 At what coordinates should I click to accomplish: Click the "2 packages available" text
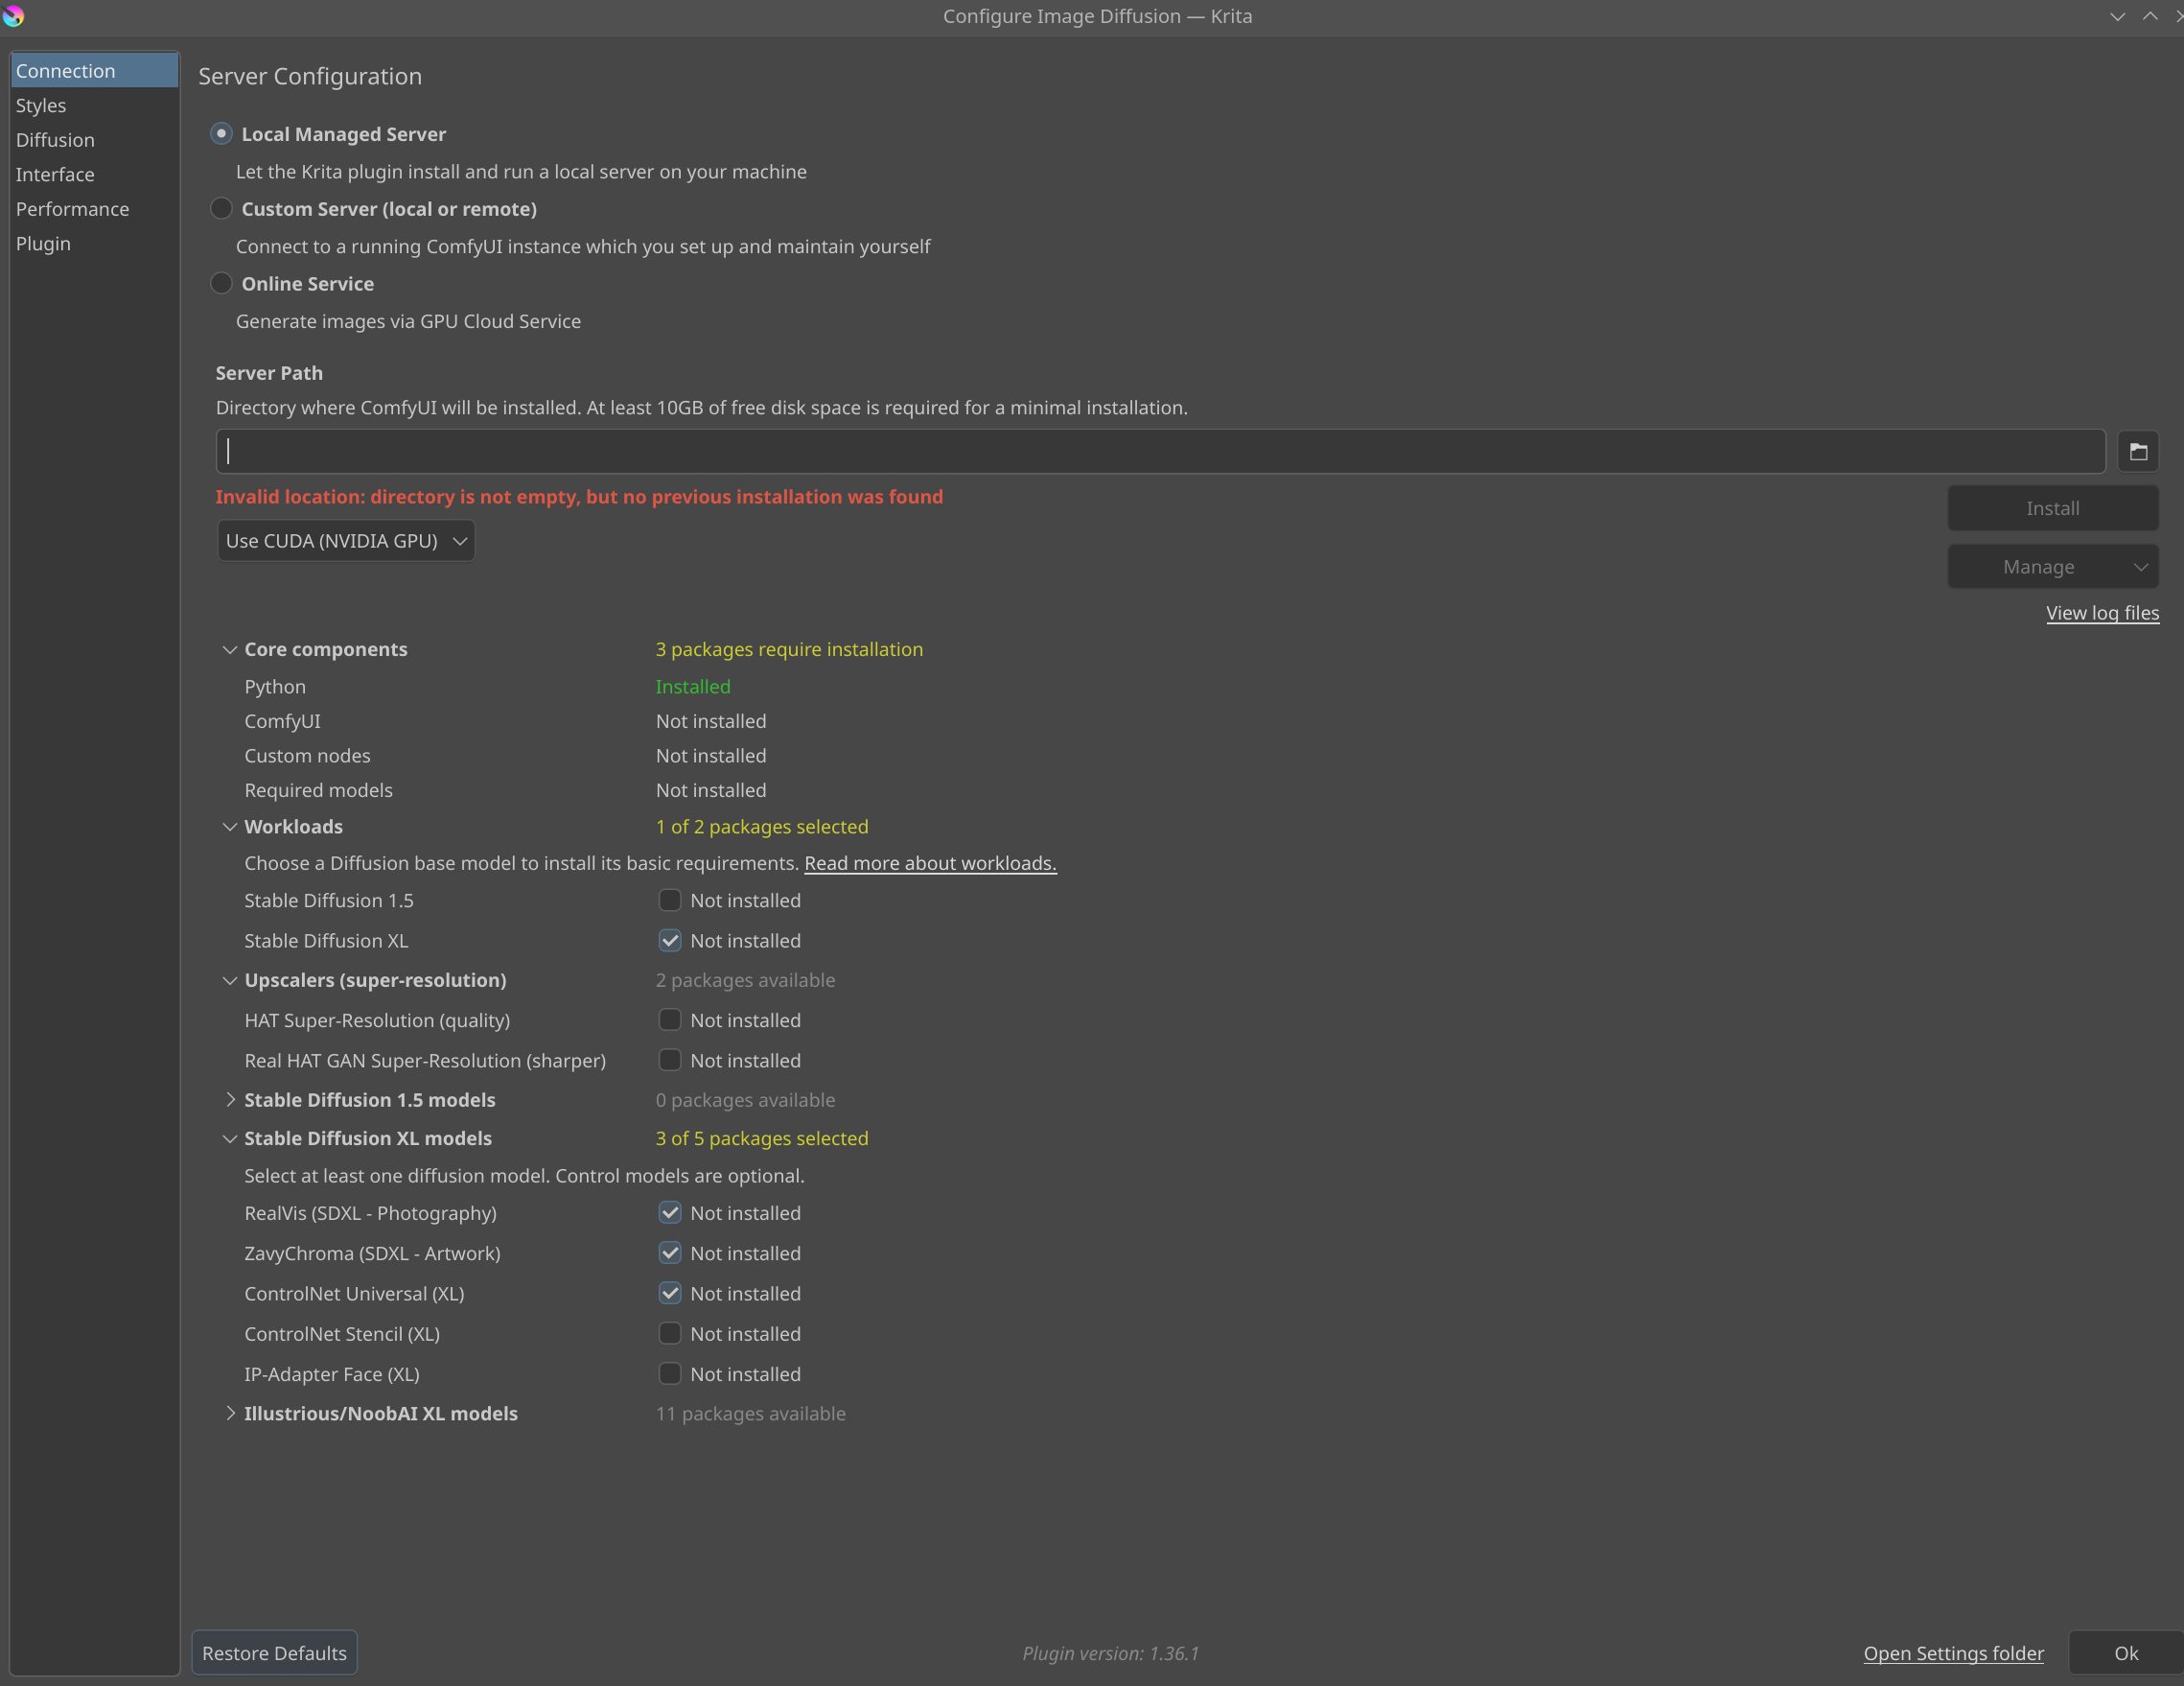[745, 980]
